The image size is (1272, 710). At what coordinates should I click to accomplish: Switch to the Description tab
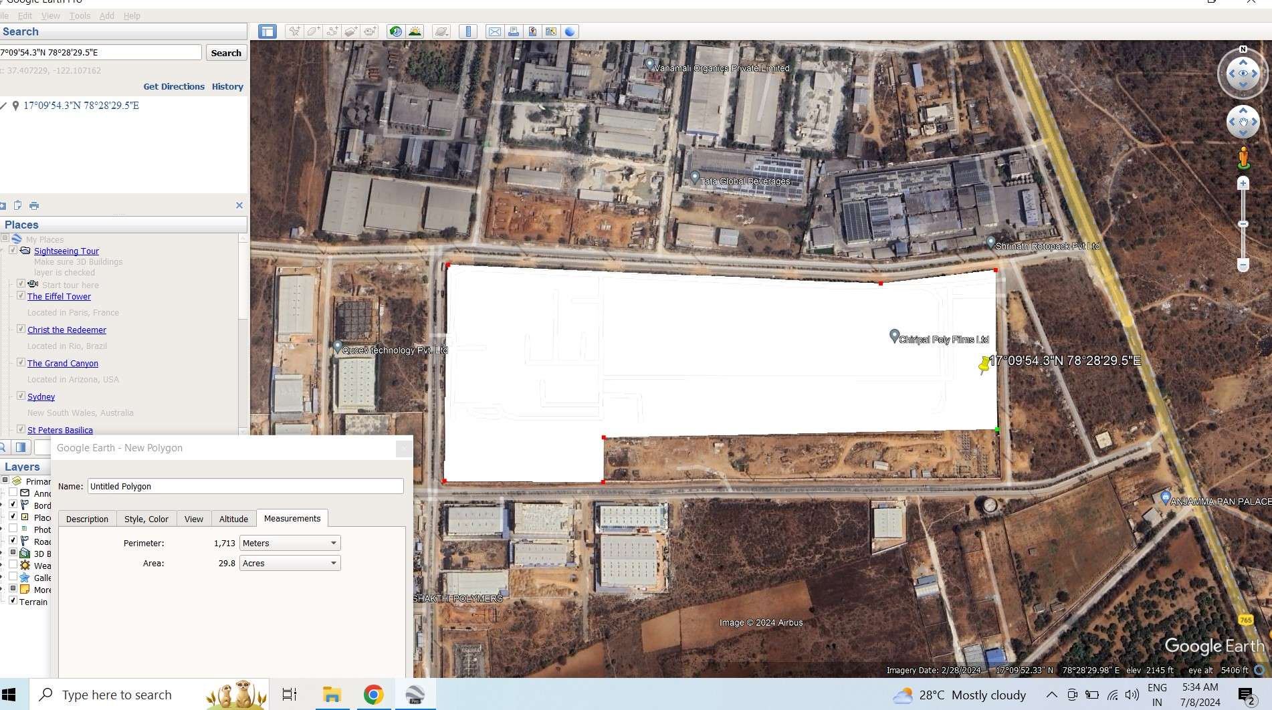coord(87,519)
